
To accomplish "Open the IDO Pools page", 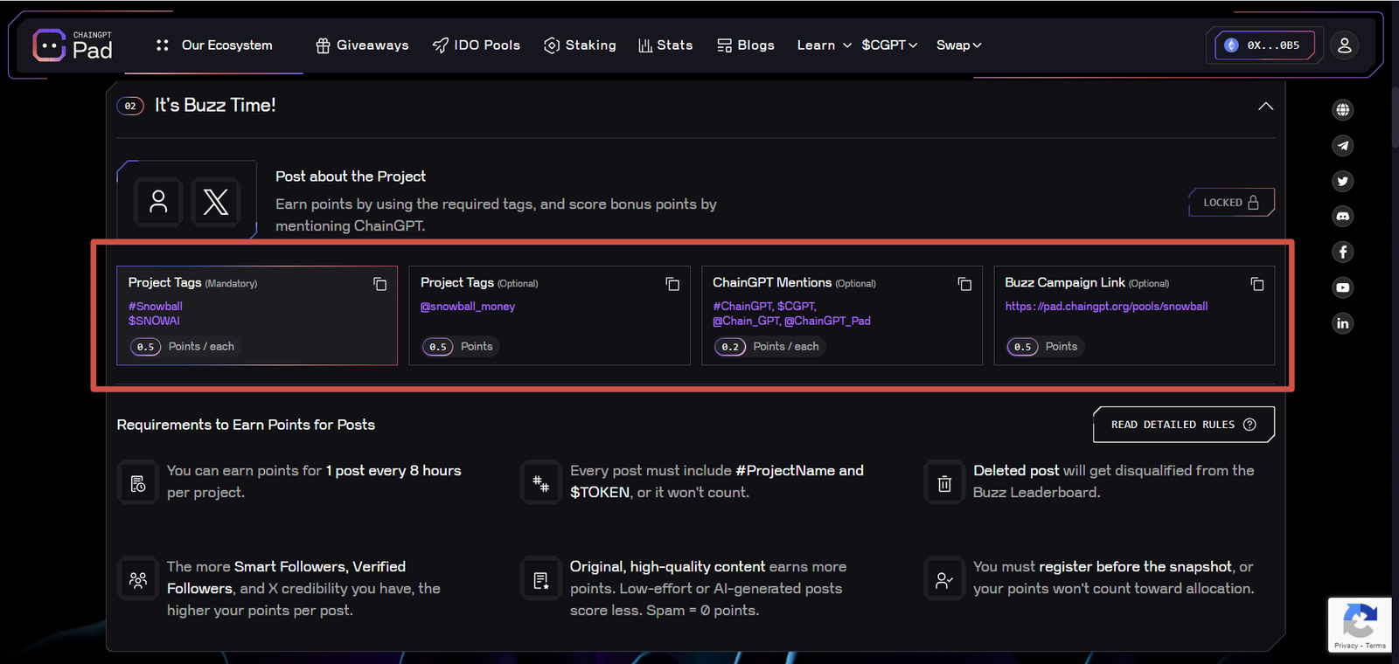I will pos(477,45).
